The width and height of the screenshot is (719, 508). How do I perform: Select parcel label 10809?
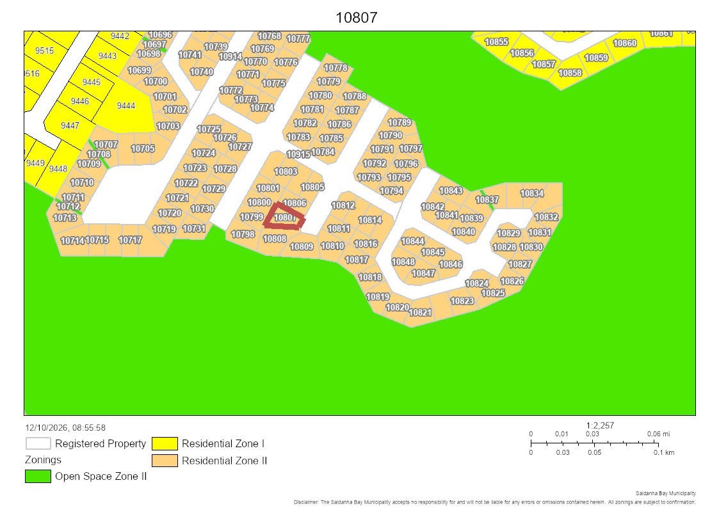[302, 246]
